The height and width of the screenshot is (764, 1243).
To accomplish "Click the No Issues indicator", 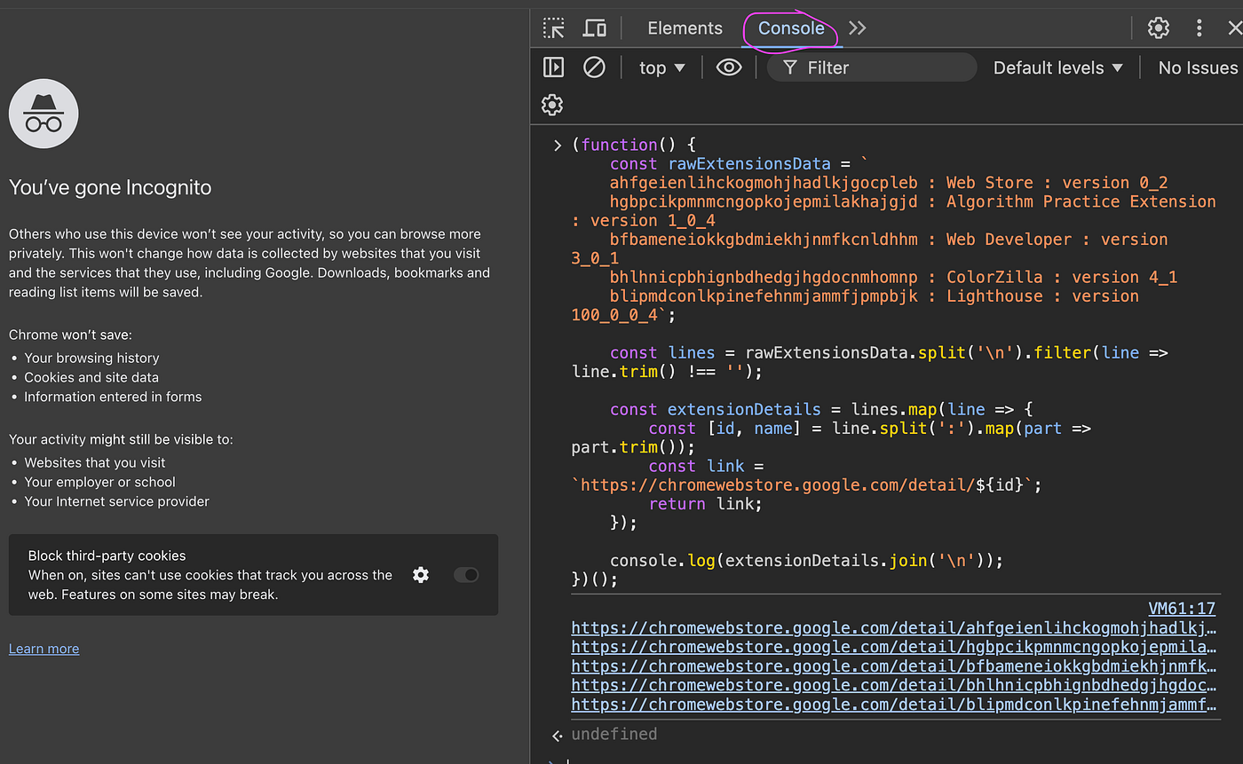I will [x=1198, y=67].
